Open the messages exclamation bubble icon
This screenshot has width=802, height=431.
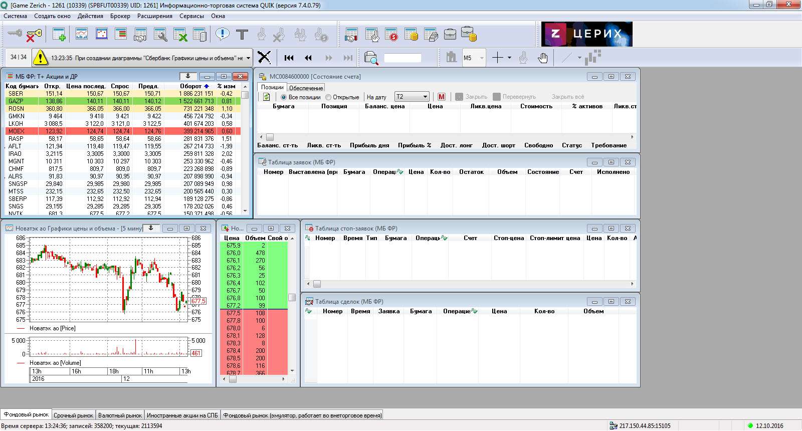(222, 35)
